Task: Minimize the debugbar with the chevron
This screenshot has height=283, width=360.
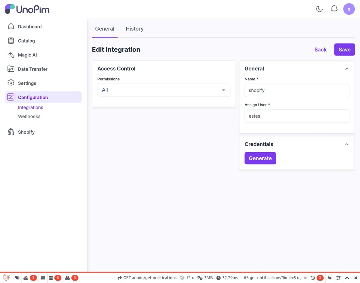Action: [347, 278]
